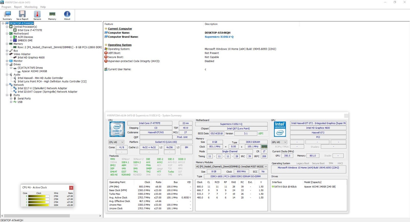
Task: Open the CPU #0 selector dropdown
Action: (116, 142)
